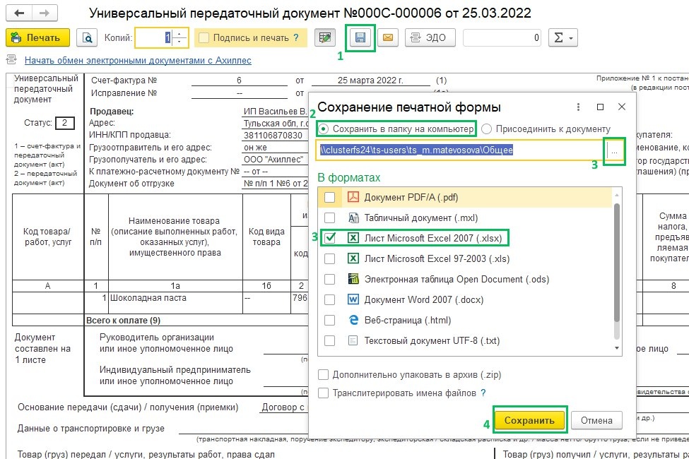Image resolution: width=689 pixels, height=459 pixels.
Task: Open print preview with the magnifier icon
Action: pyautogui.click(x=87, y=37)
